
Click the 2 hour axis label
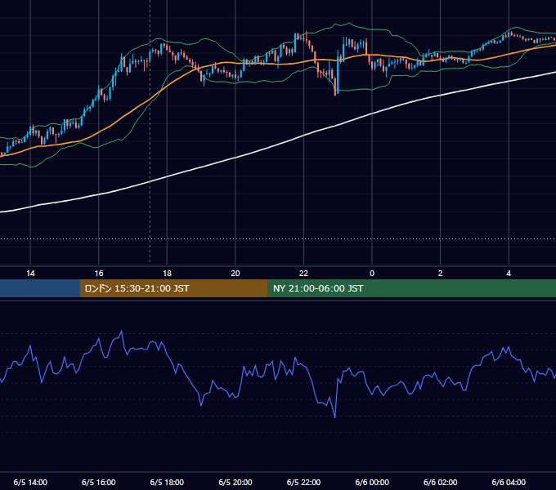click(x=441, y=274)
